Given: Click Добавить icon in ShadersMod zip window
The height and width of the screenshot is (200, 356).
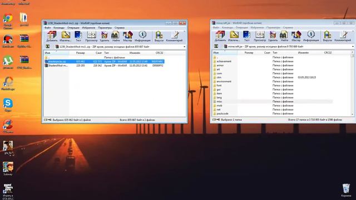Looking at the screenshot, I should tap(52, 36).
